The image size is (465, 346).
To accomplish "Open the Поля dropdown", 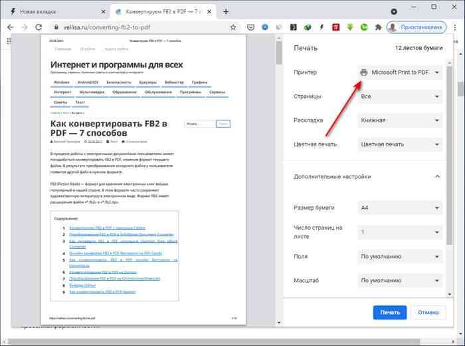I will click(x=400, y=256).
